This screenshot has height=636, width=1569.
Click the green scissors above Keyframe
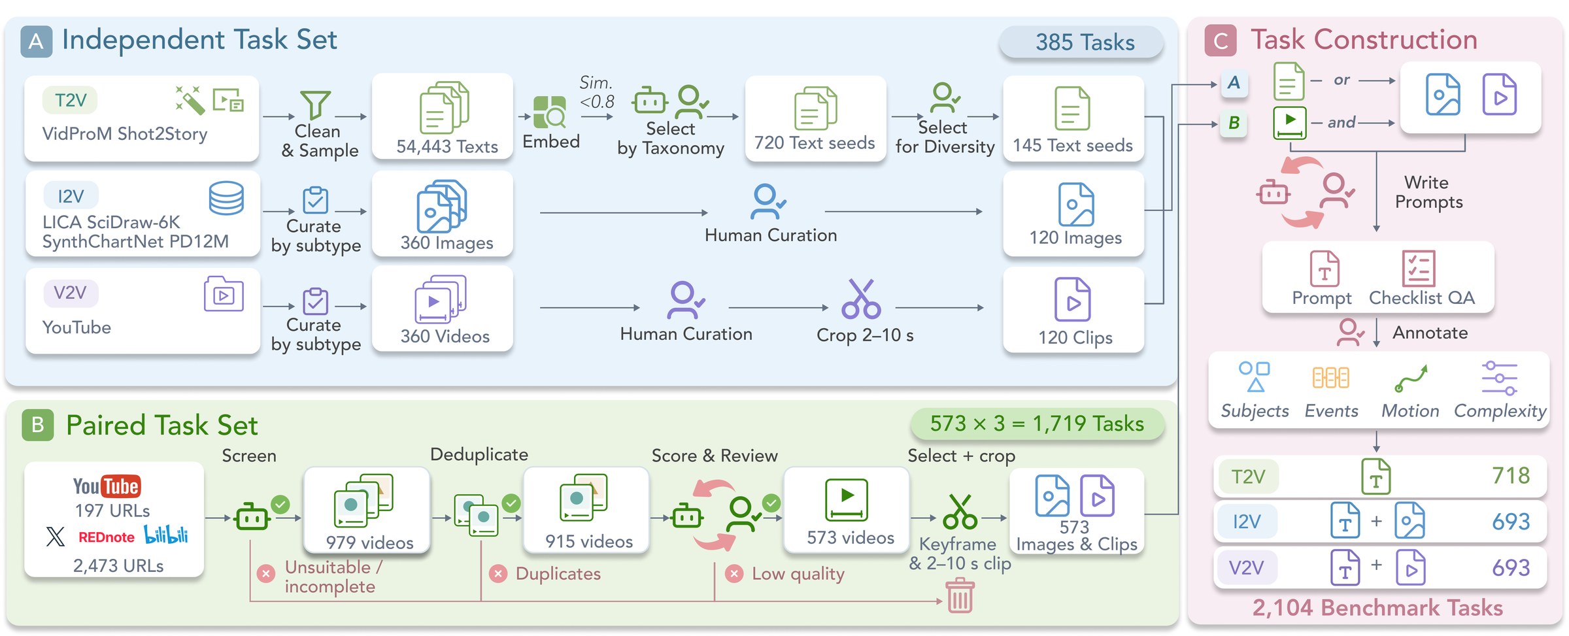point(960,511)
